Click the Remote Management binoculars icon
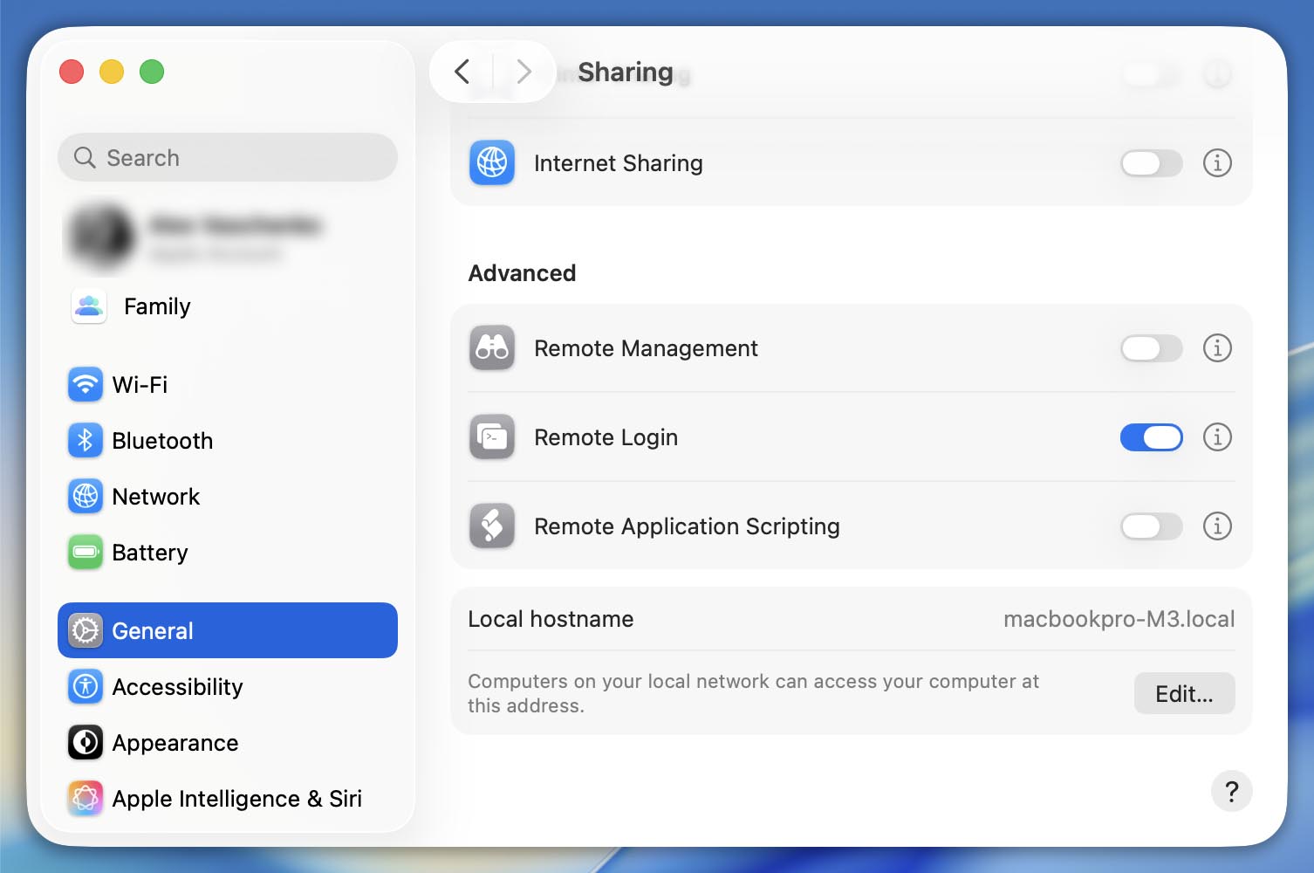Viewport: 1314px width, 873px height. pyautogui.click(x=492, y=347)
